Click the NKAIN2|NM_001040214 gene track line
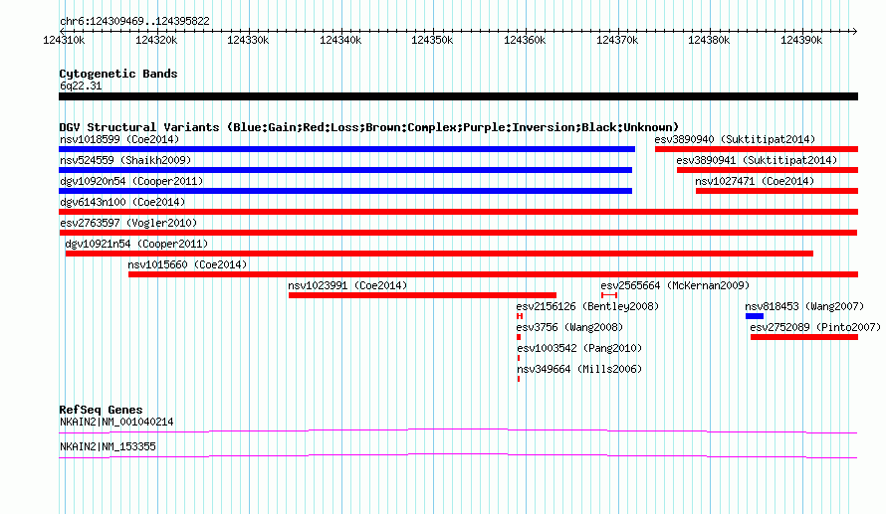 point(458,431)
